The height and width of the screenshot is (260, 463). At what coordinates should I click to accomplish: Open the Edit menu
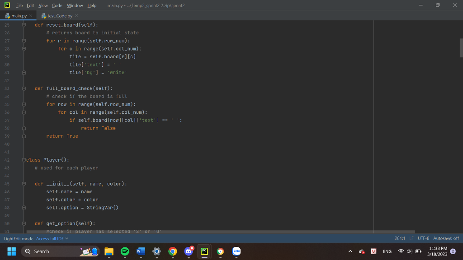[x=30, y=5]
